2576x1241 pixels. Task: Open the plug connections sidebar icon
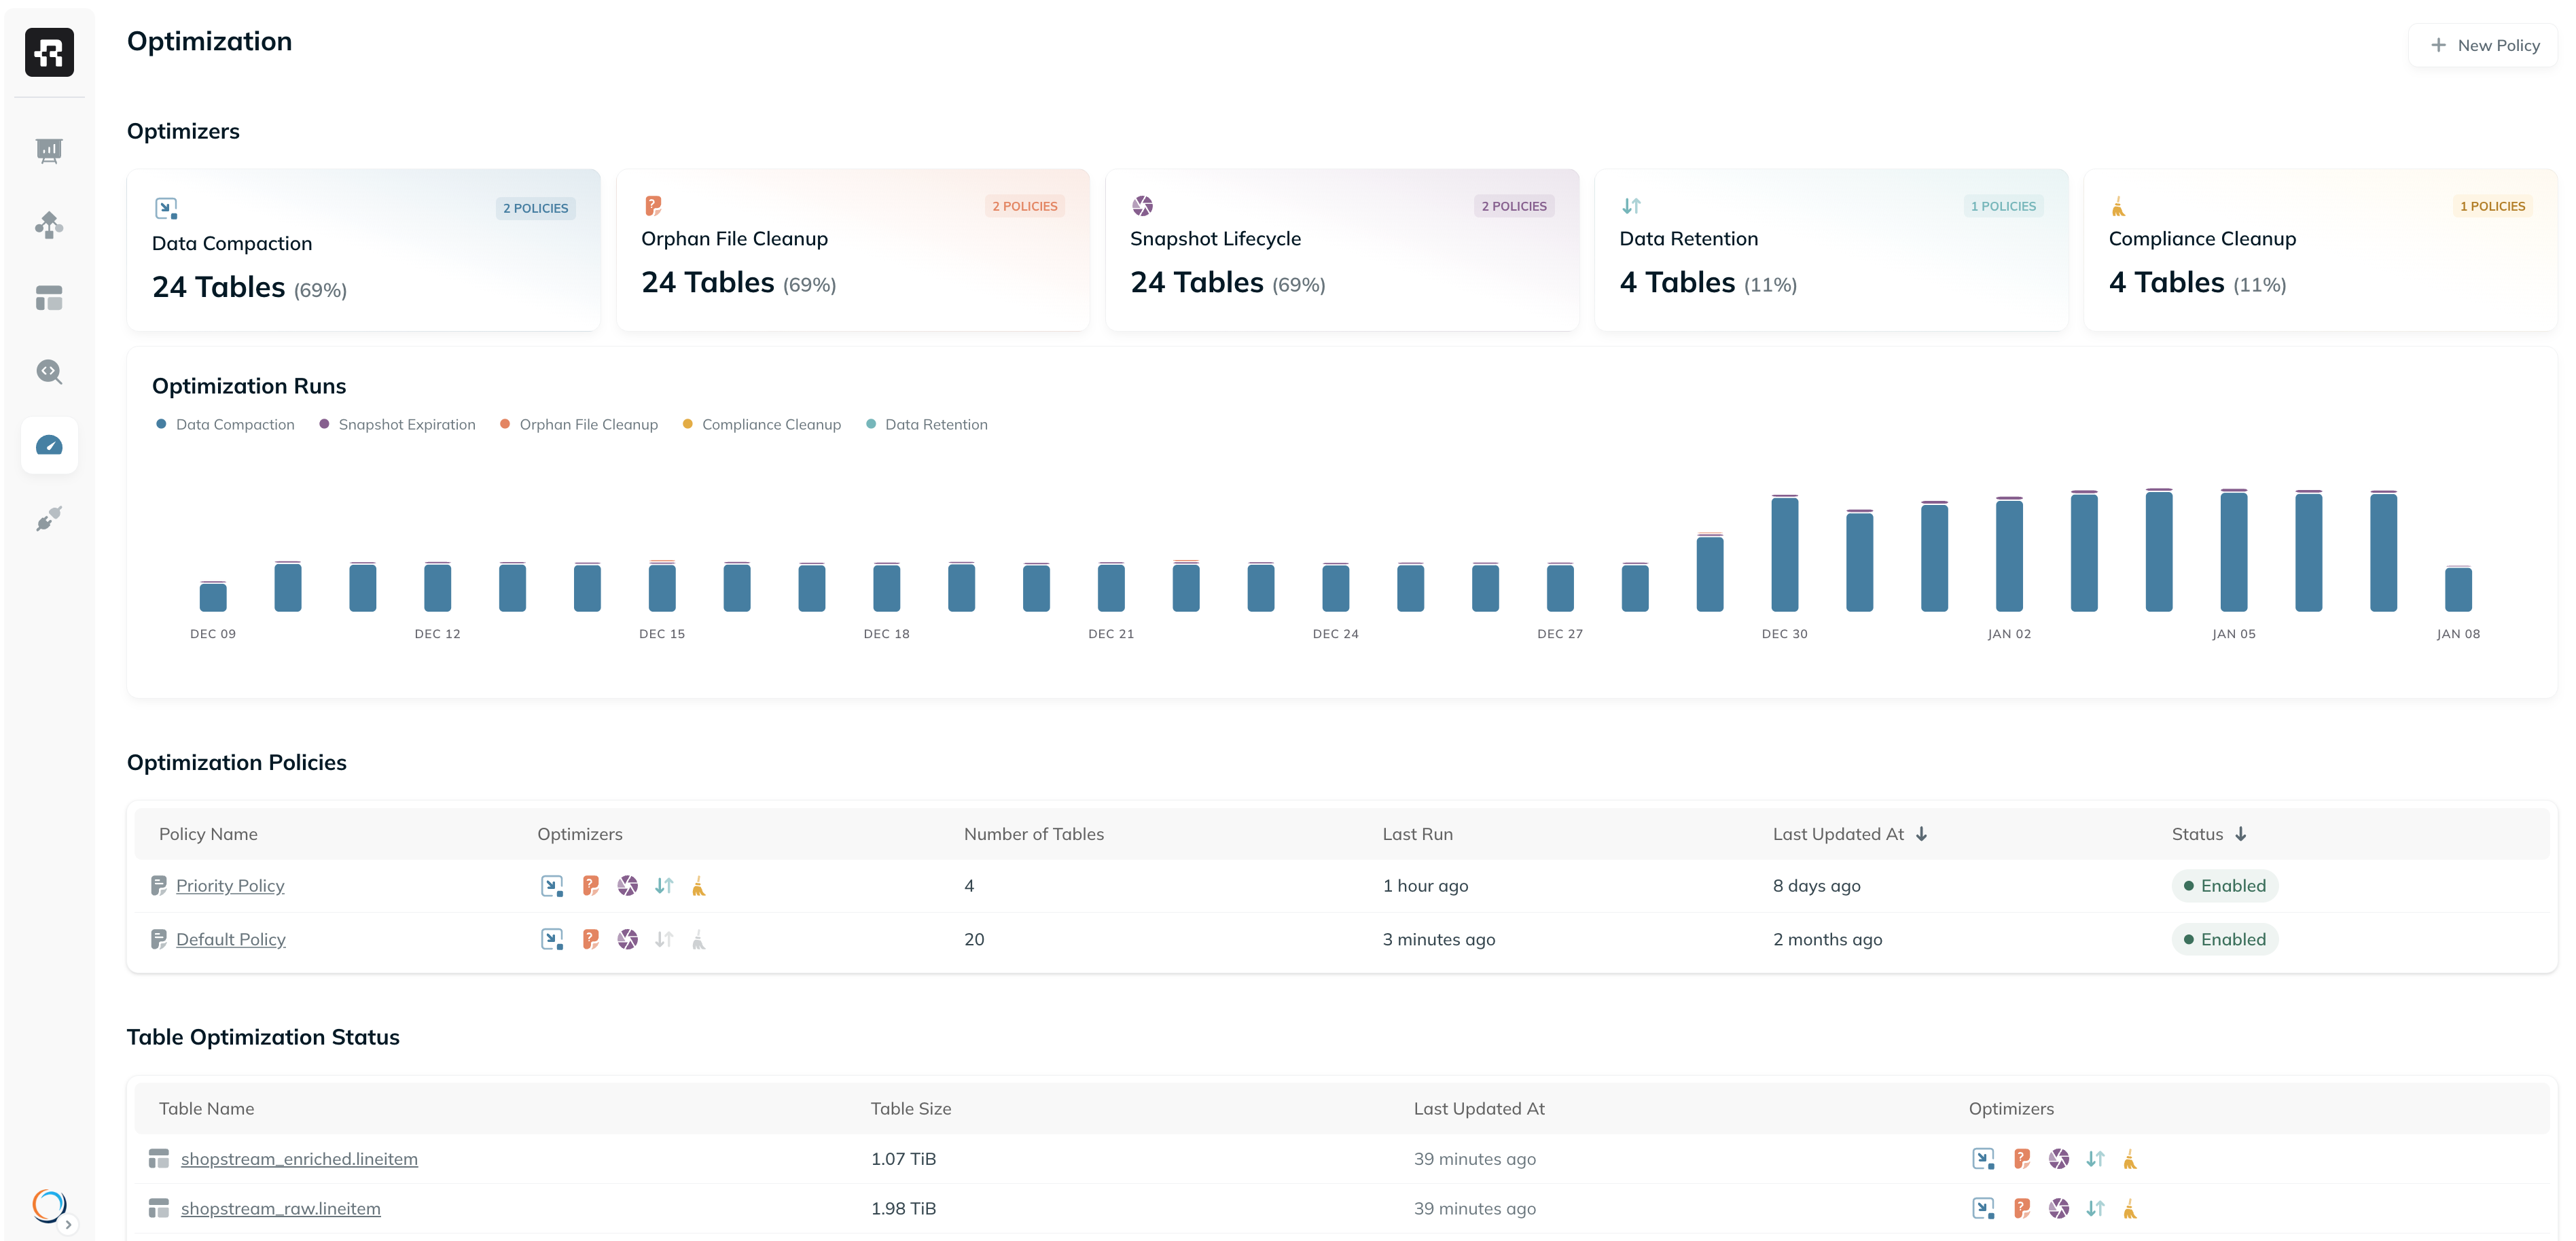coord(49,519)
